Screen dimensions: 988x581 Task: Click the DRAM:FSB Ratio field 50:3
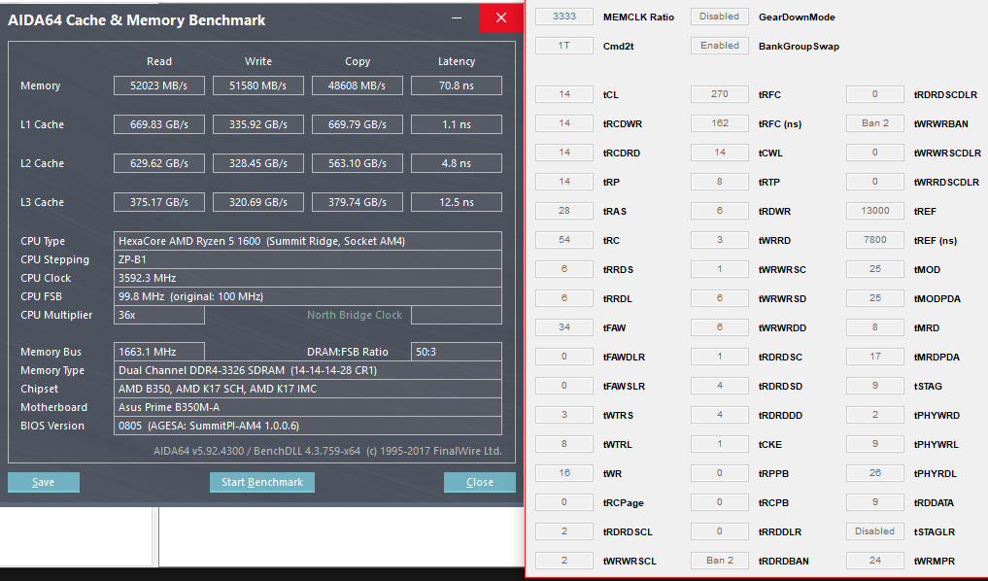pyautogui.click(x=457, y=352)
